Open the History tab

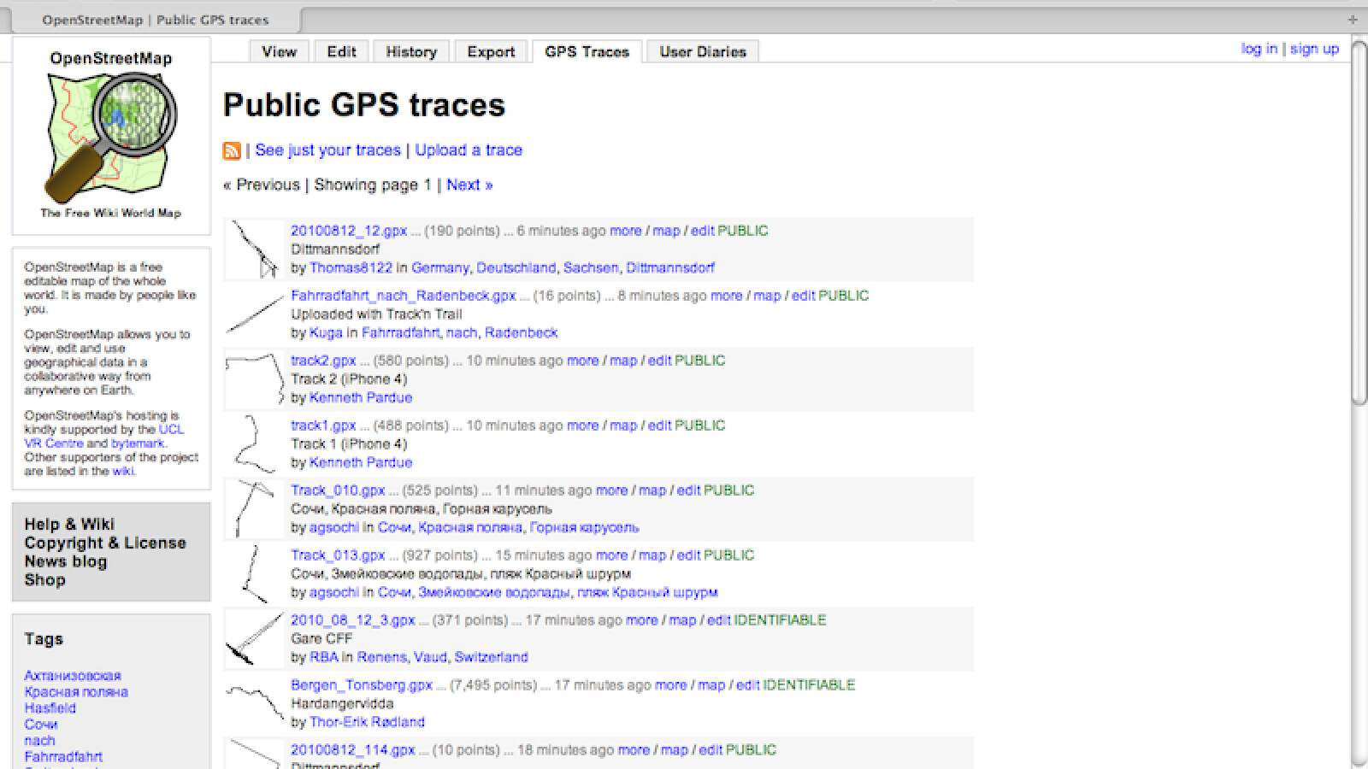point(410,51)
